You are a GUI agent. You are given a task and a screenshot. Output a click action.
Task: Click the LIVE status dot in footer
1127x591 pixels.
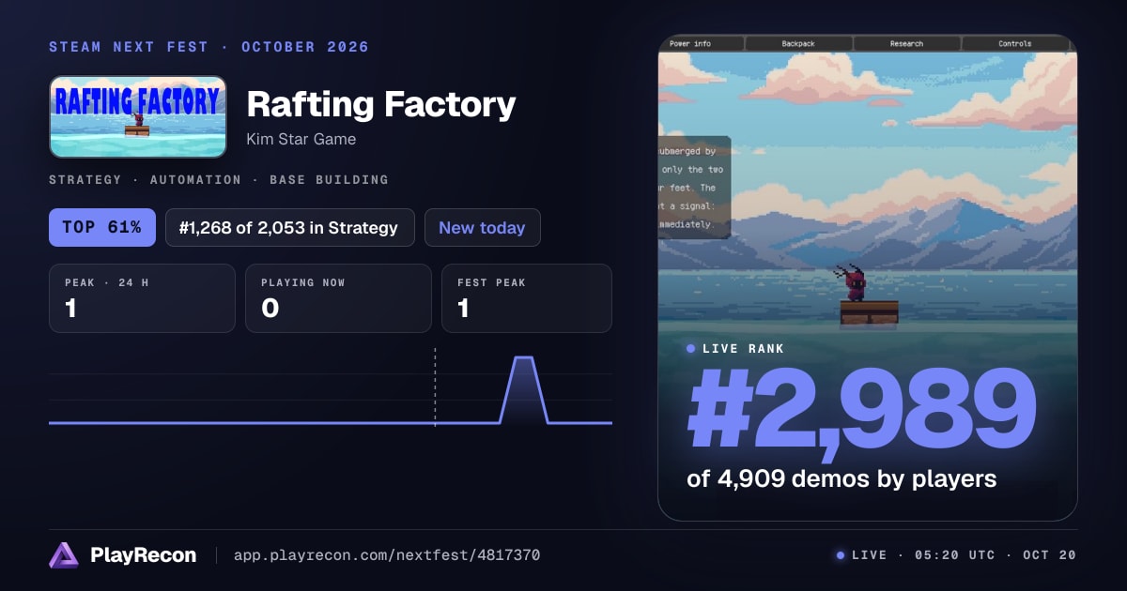pos(841,555)
